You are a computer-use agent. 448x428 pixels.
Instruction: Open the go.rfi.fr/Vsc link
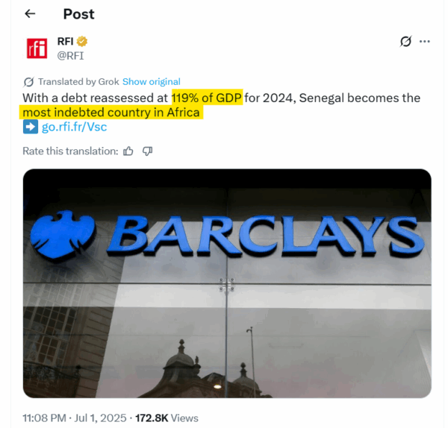click(x=74, y=127)
